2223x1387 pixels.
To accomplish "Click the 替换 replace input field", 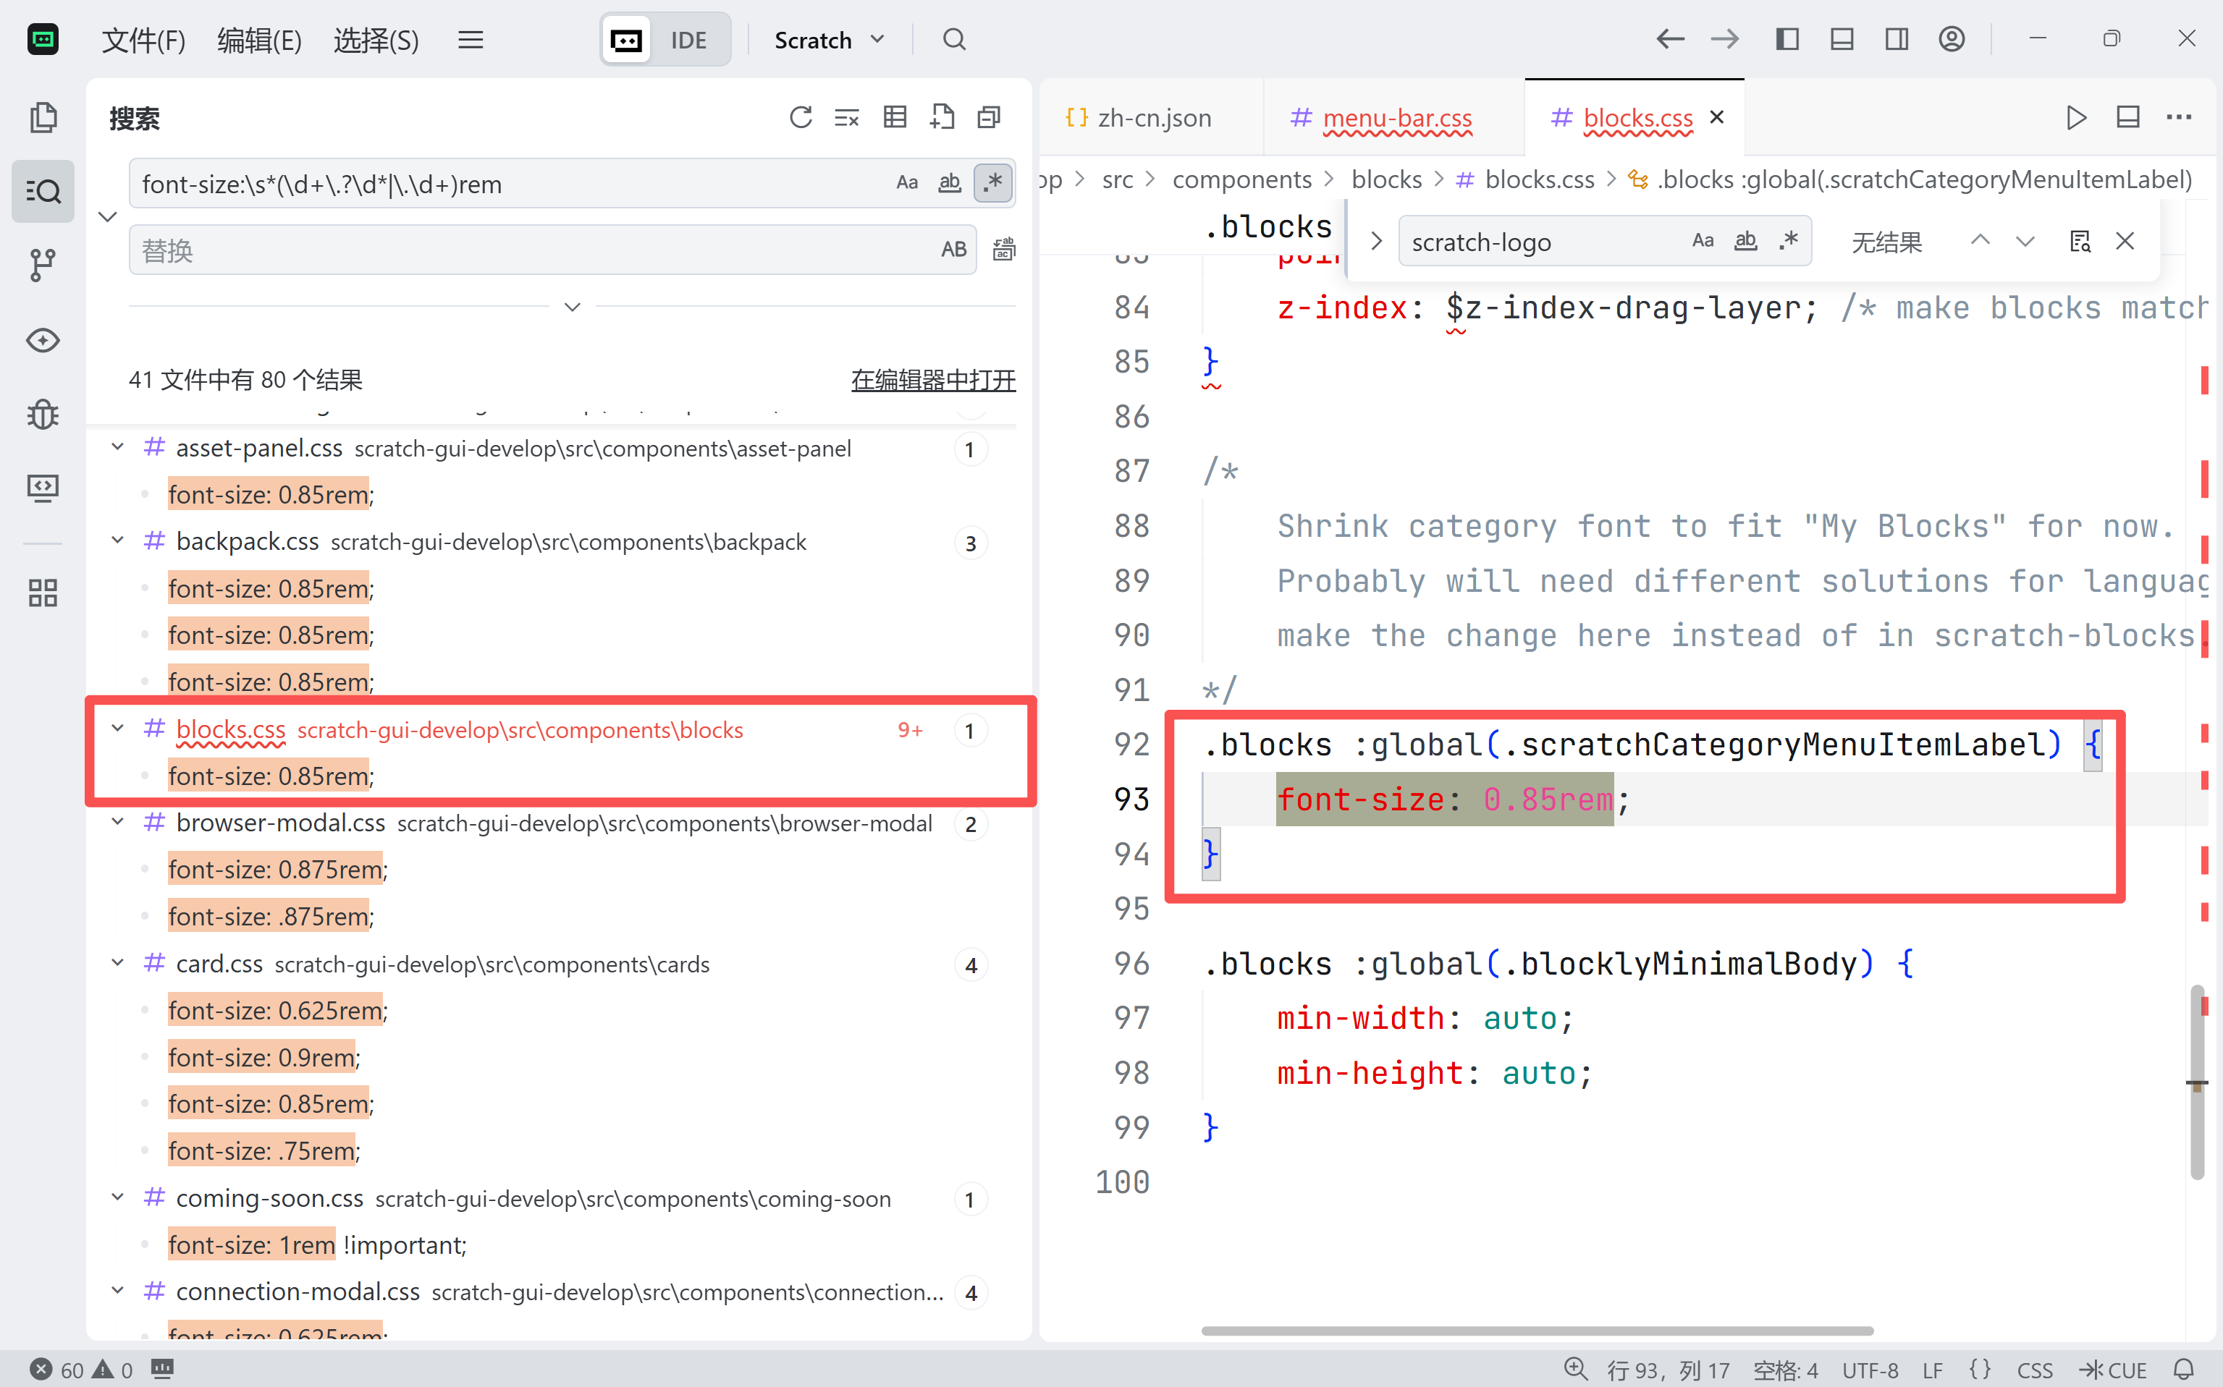I will pos(532,250).
